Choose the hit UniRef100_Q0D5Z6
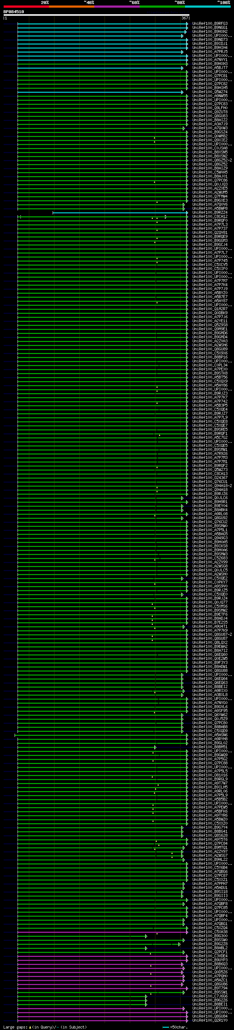This screenshot has width=234, height=1030. coord(210,972)
